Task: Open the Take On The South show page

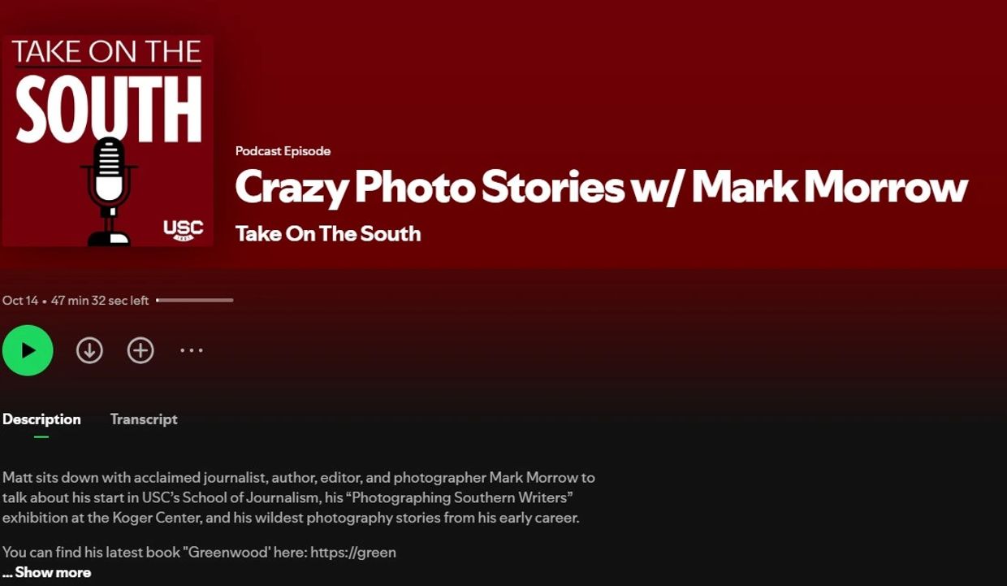Action: click(328, 234)
